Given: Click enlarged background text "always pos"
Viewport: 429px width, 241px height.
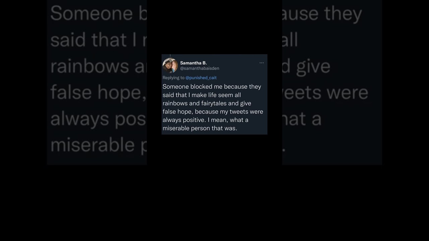Looking at the screenshot, I should [x=99, y=119].
